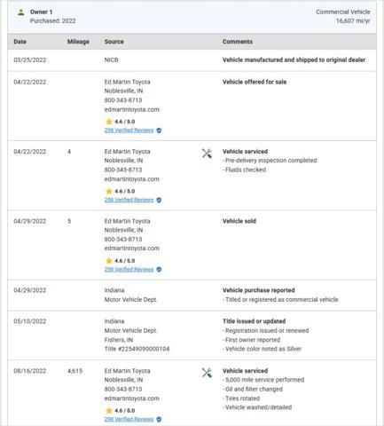Open 298 Verified Reviews link for vehicle offered

(129, 130)
